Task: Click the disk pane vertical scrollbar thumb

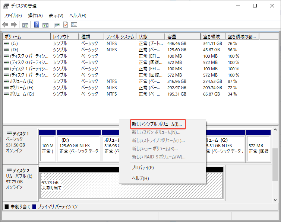Action: coord(275,164)
